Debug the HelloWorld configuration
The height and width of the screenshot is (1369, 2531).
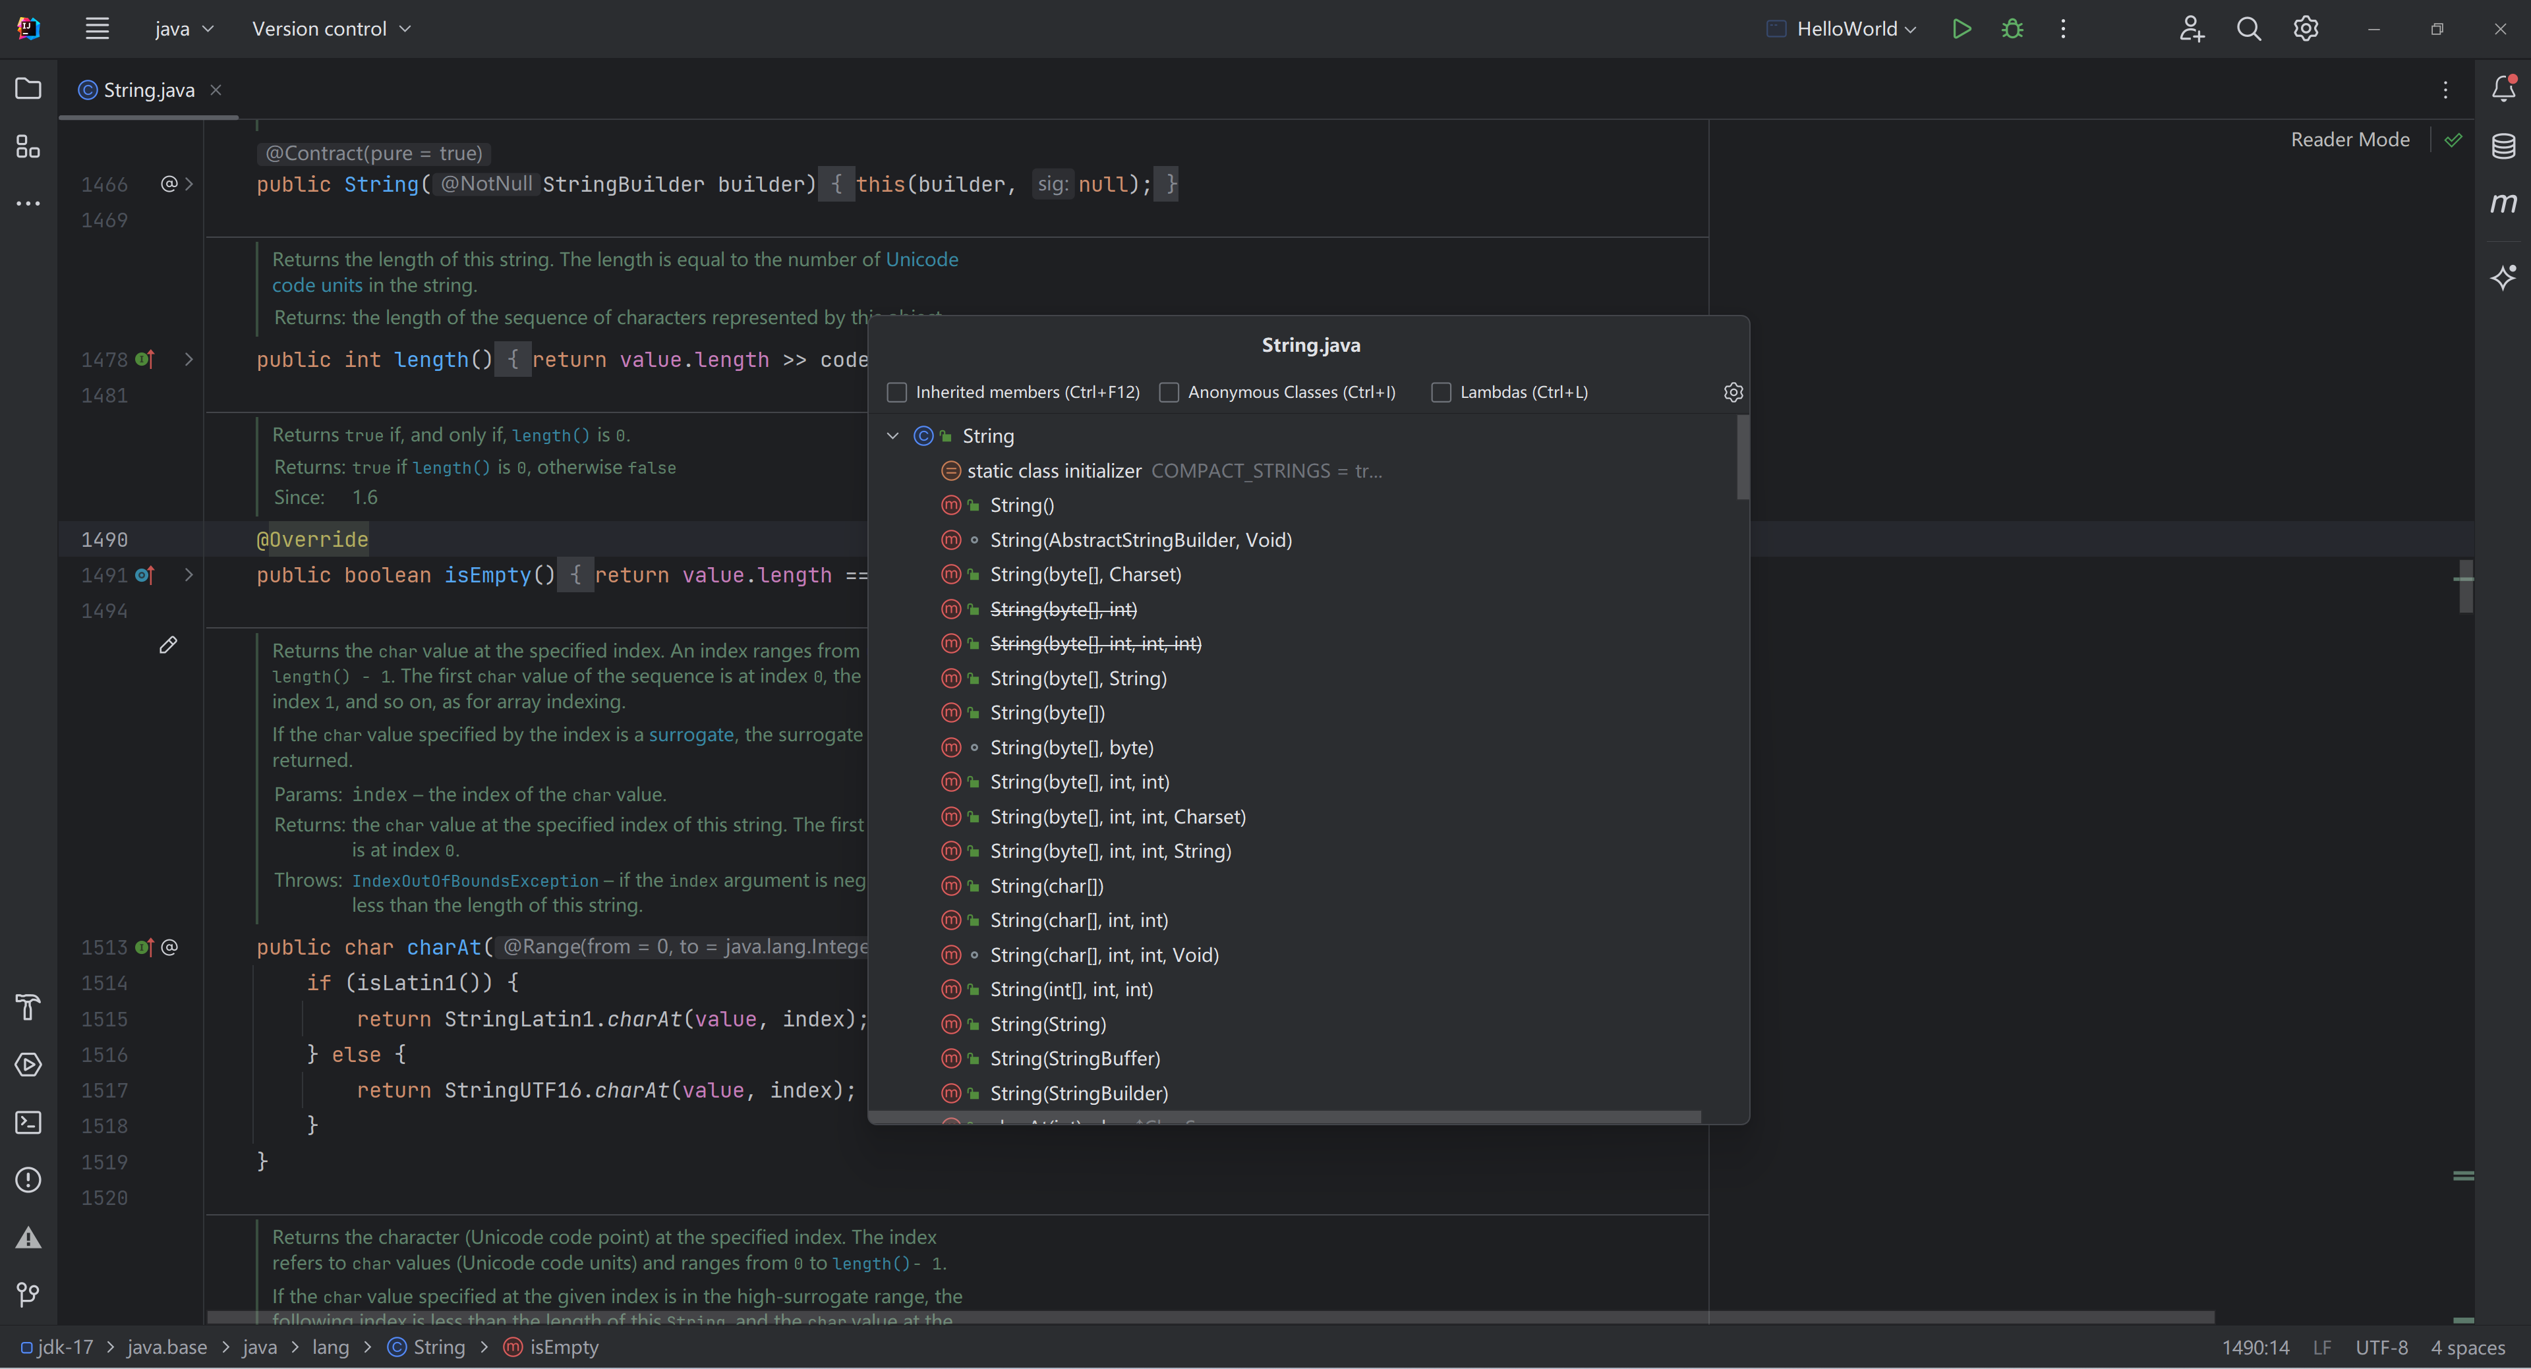coord(2012,28)
